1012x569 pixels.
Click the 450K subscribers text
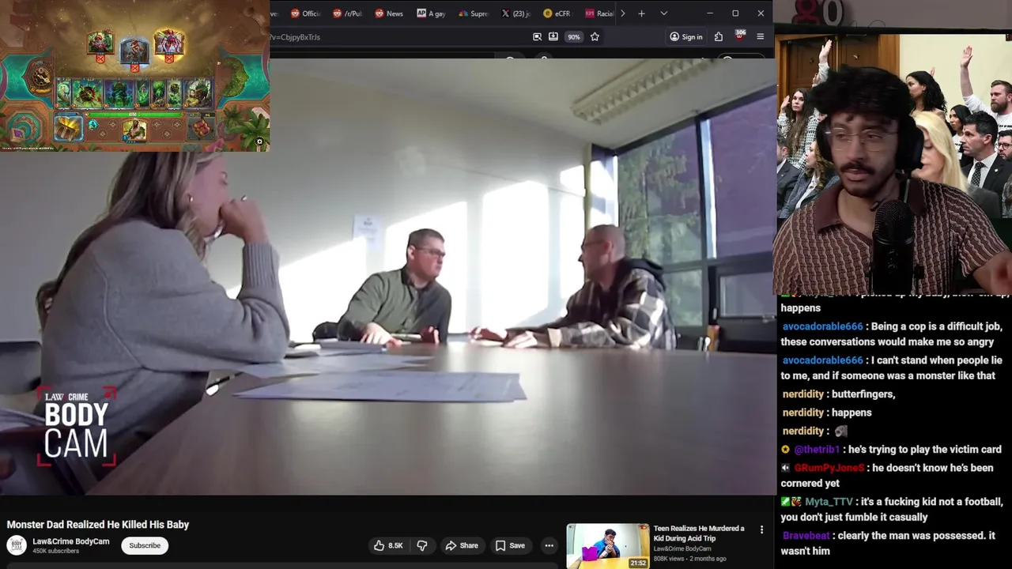pyautogui.click(x=55, y=551)
